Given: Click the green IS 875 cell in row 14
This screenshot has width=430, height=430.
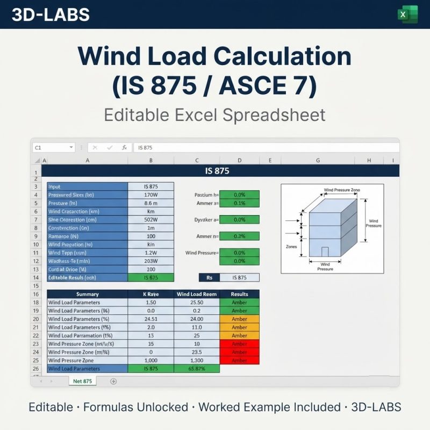Looking at the screenshot, I should (x=151, y=277).
